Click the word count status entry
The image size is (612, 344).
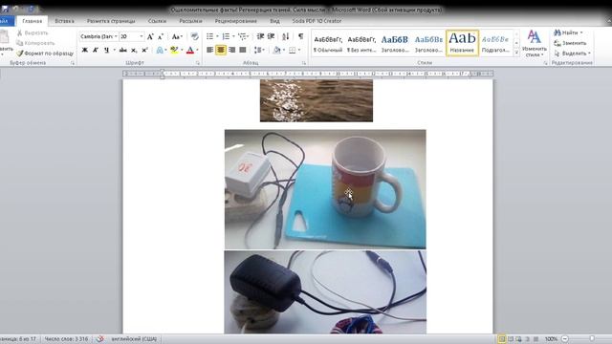[66, 339]
